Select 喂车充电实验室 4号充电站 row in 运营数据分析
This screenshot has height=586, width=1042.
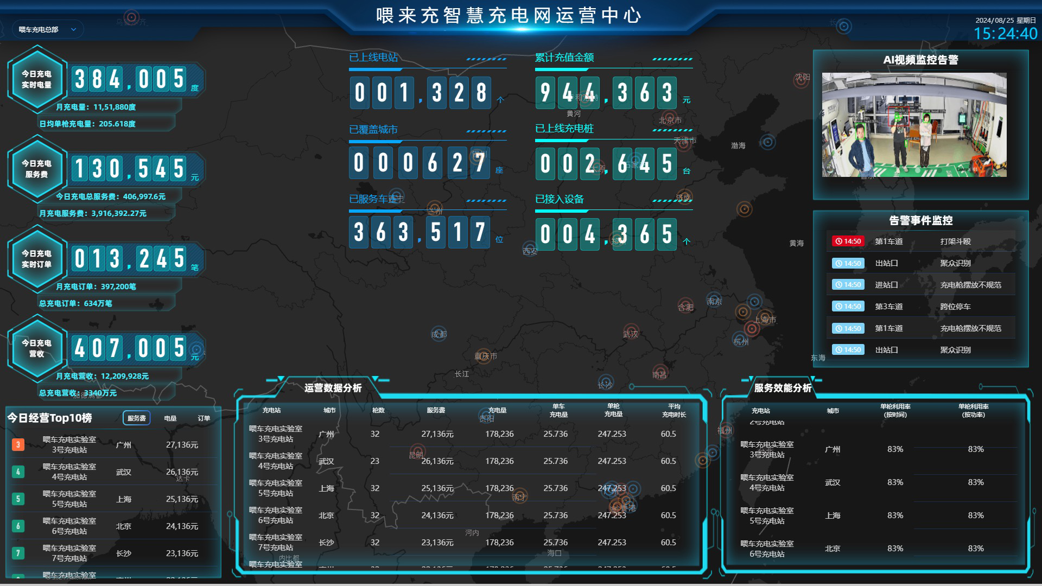click(471, 461)
